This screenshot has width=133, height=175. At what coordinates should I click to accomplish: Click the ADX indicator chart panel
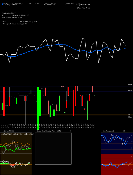[x=16, y=143]
